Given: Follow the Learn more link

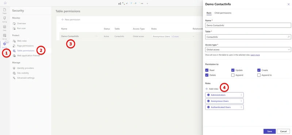Looking at the screenshot, I should coord(255,55).
